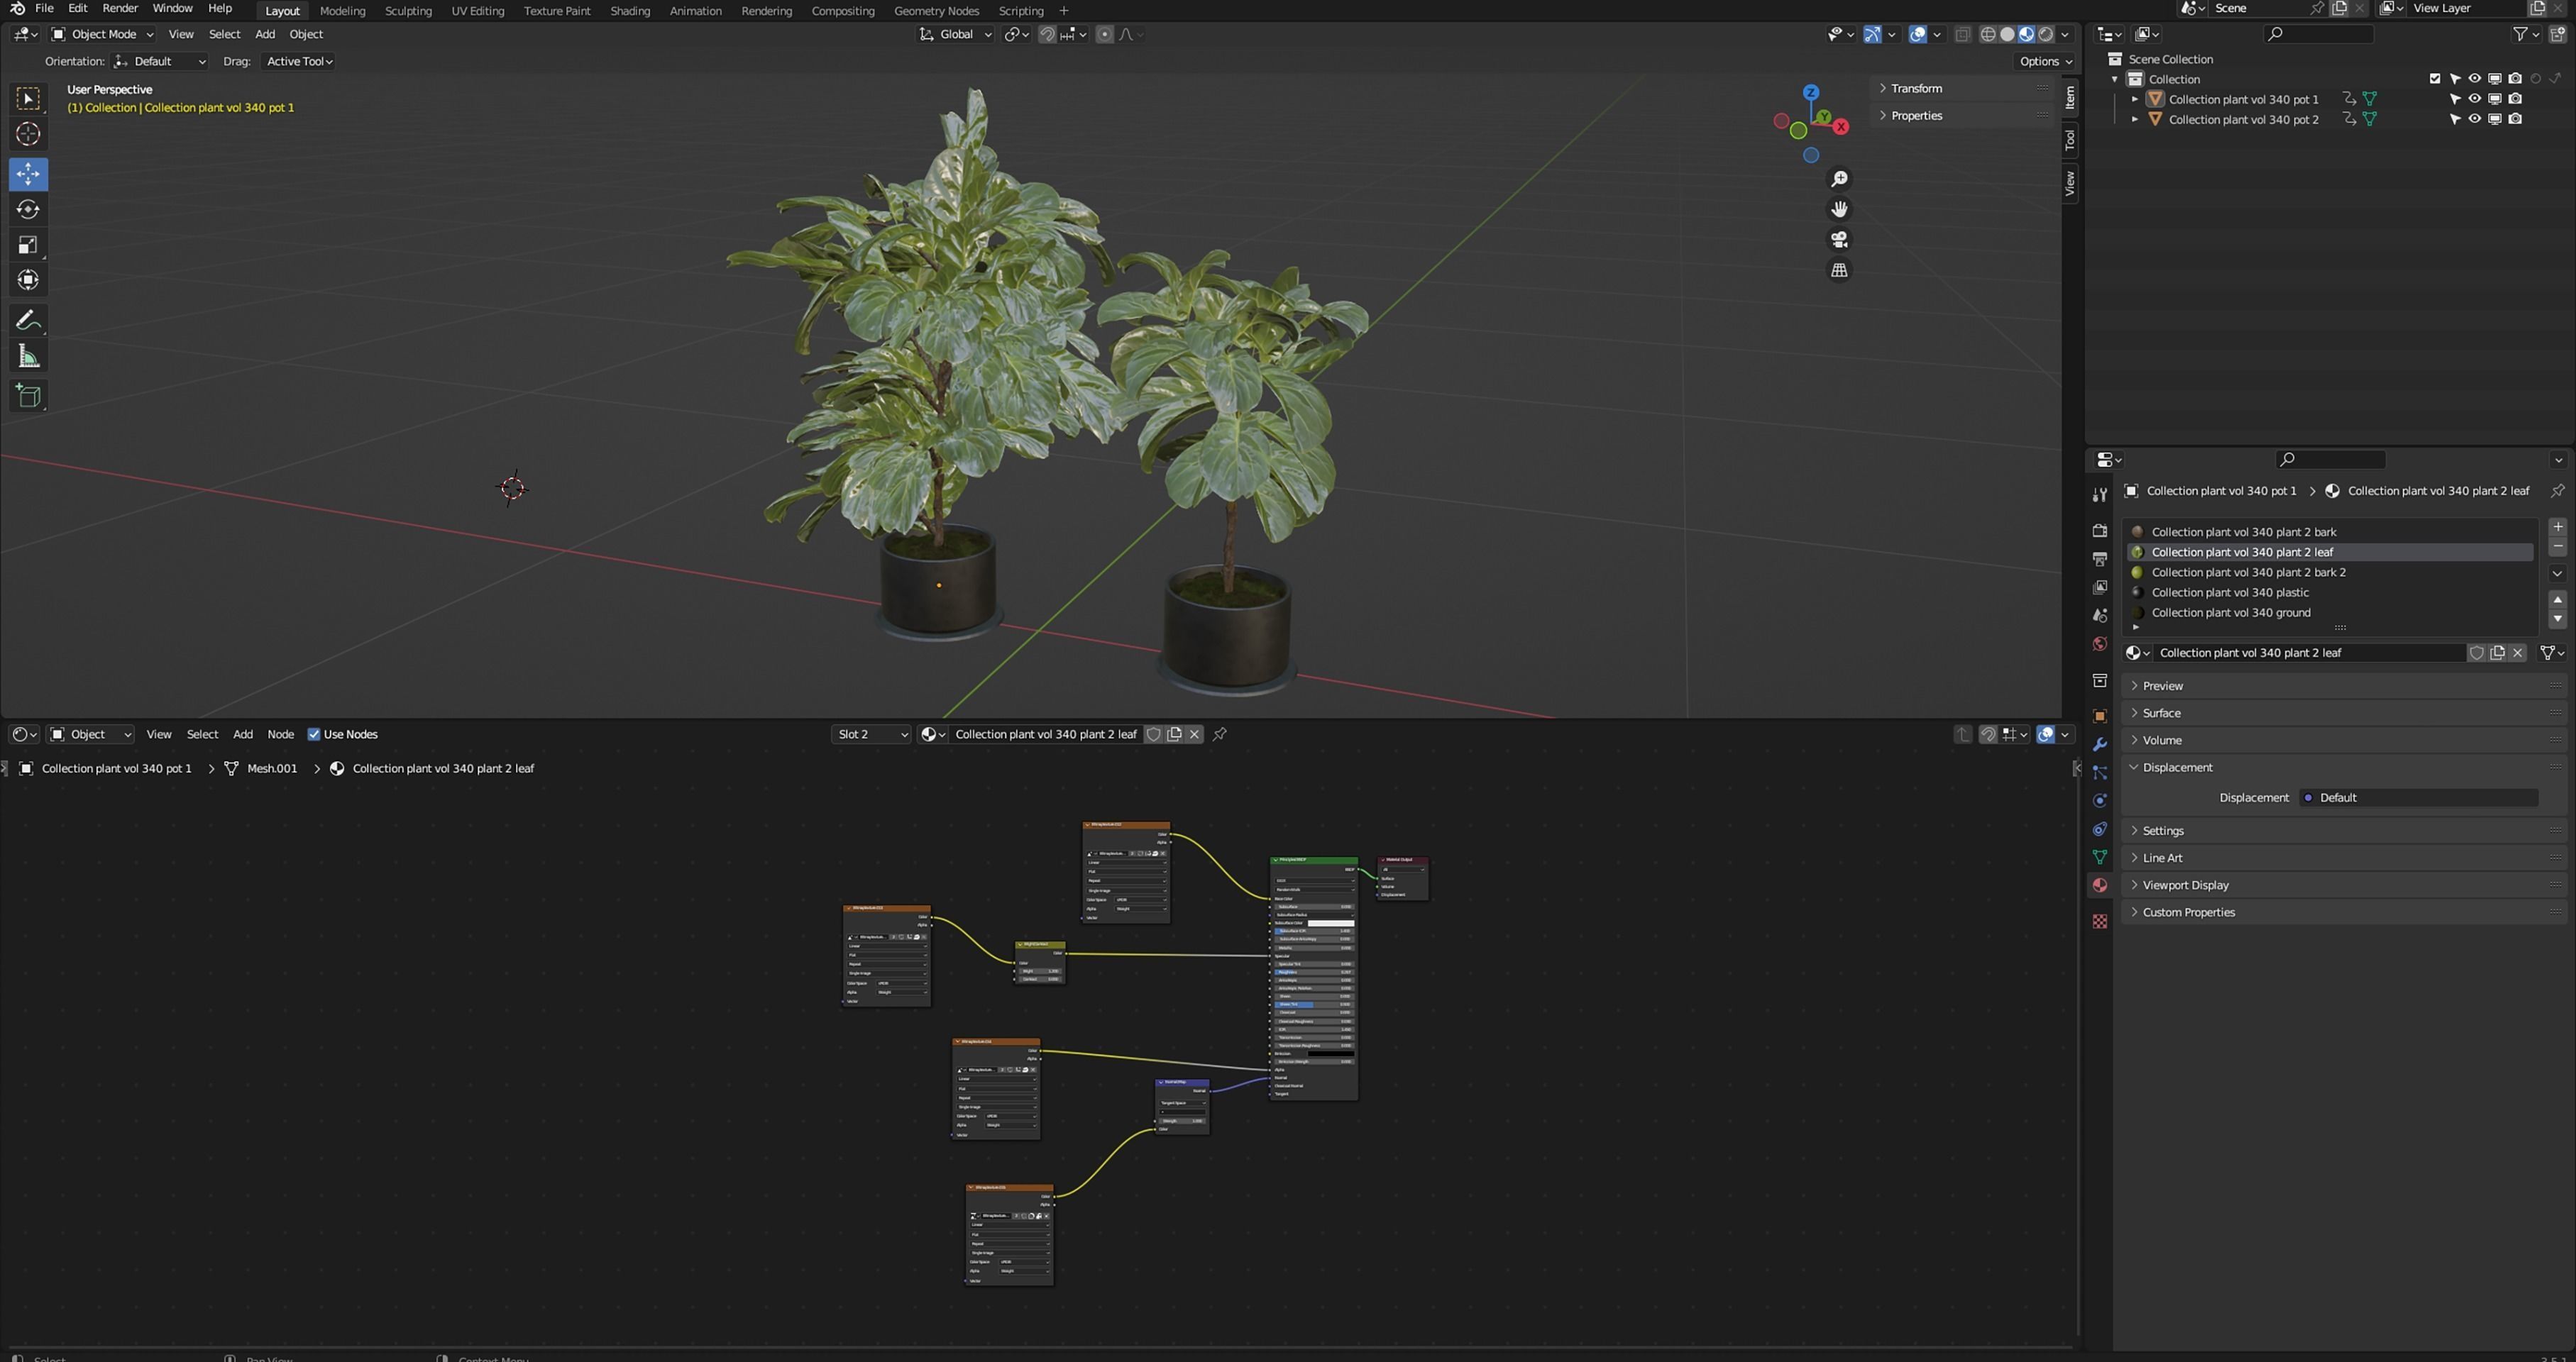Screen dimensions: 2576x1362
Task: Click the Zoom magnifier in the viewport
Action: point(1839,179)
